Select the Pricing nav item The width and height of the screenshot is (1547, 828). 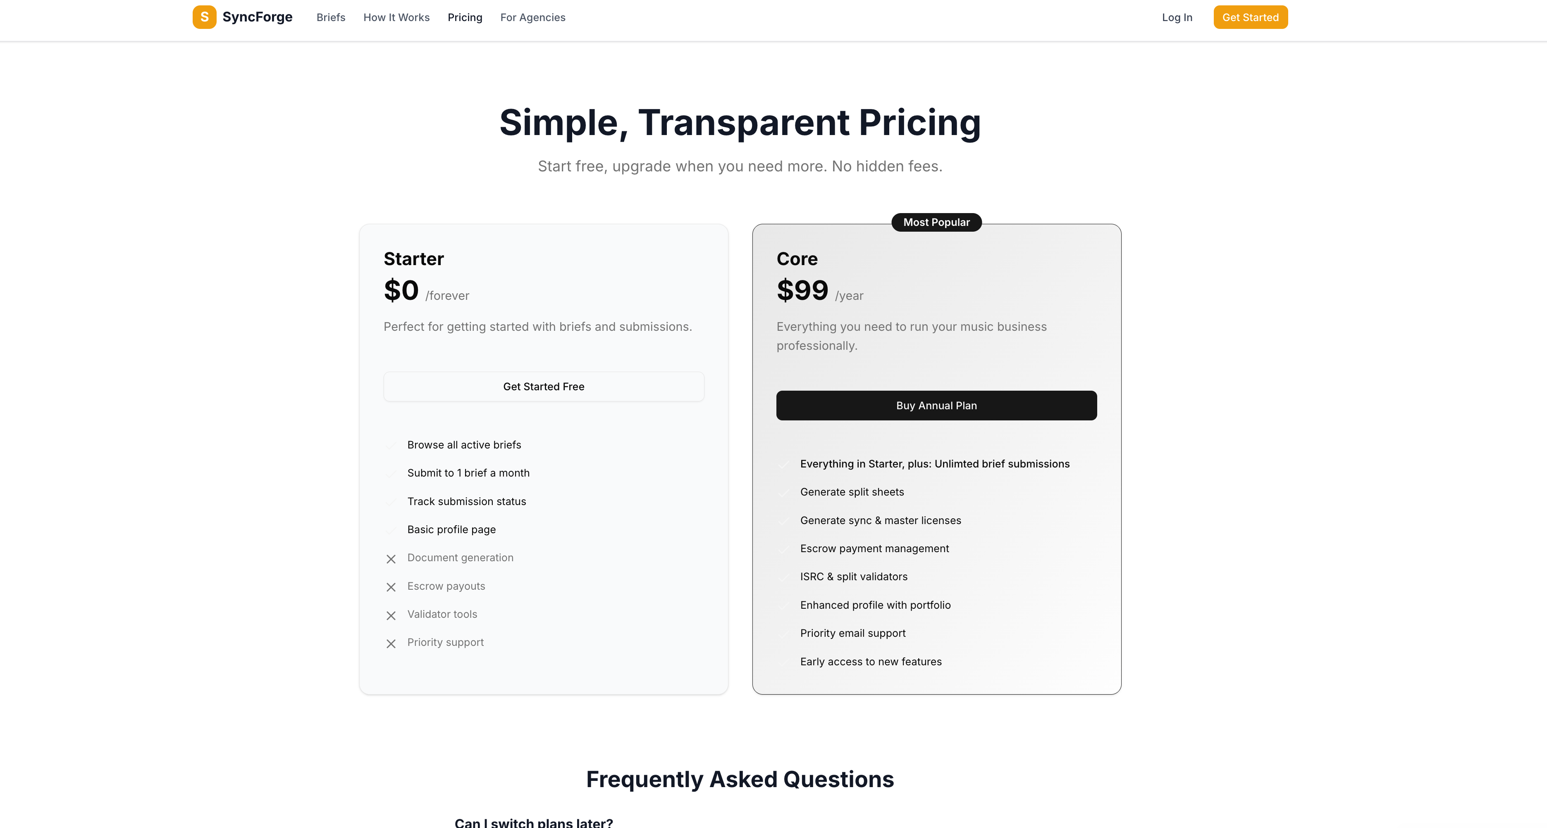(x=465, y=17)
